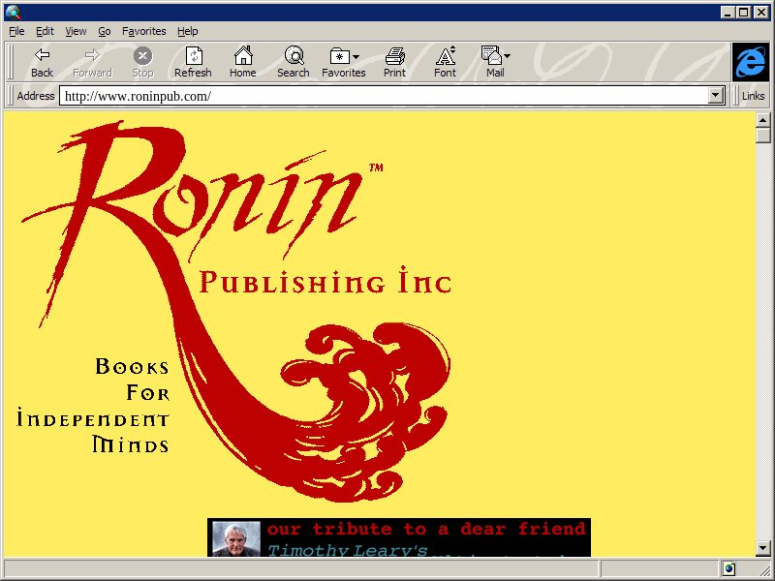Click the Timothy Leary portrait thumbnail
The height and width of the screenshot is (581, 775).
click(235, 539)
